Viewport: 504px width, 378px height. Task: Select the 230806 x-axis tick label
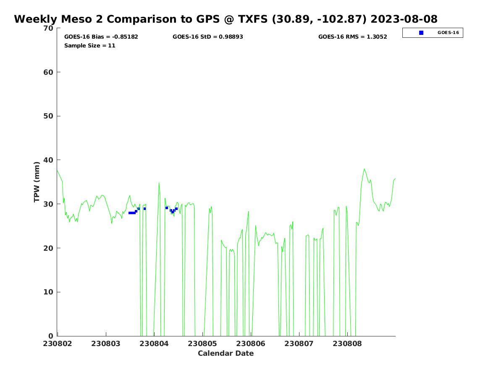(x=251, y=344)
